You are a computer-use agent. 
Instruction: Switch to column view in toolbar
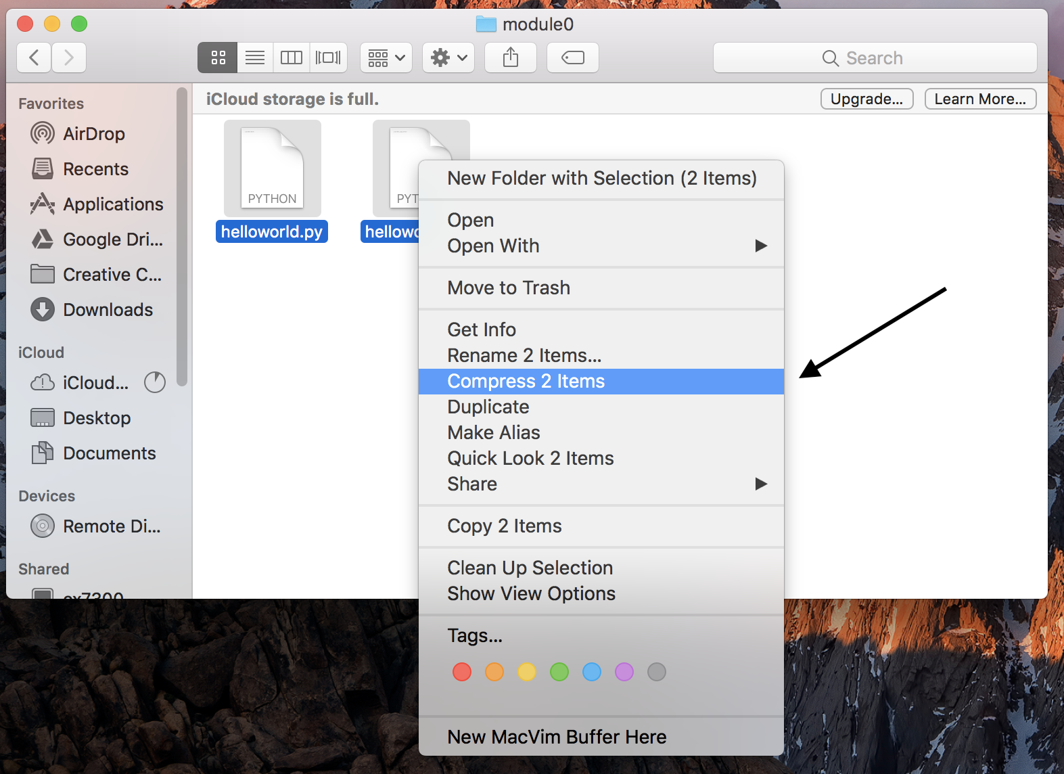point(292,58)
